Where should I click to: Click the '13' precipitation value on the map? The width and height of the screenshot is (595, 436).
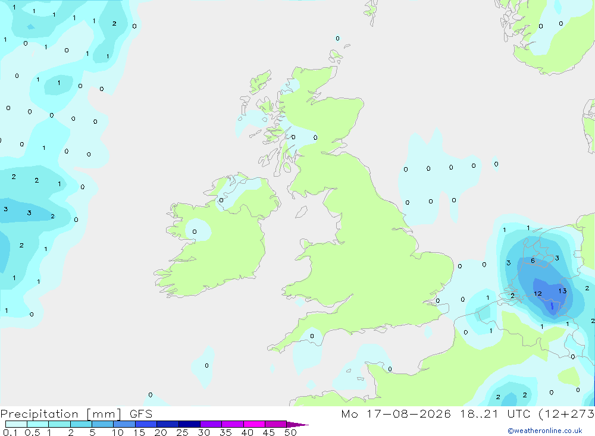[x=562, y=291]
